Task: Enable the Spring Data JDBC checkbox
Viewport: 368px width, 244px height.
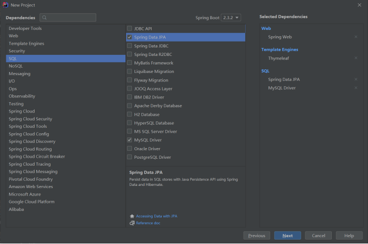Action: coord(129,46)
